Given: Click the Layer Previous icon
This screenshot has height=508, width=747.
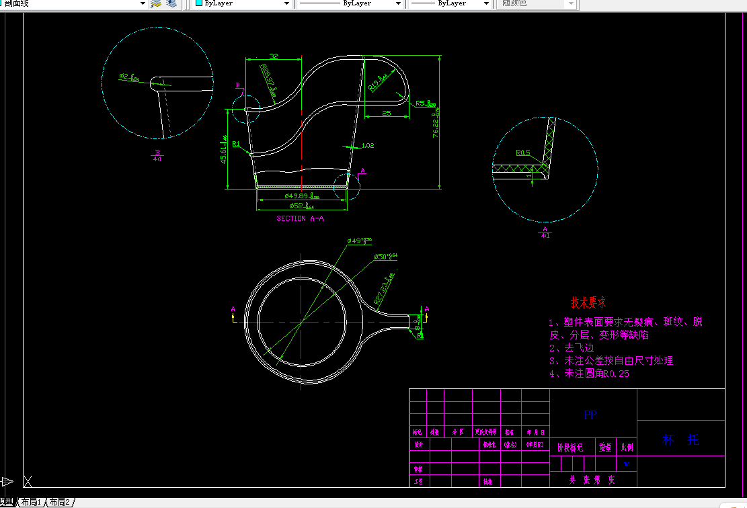Looking at the screenshot, I should click(x=156, y=4).
